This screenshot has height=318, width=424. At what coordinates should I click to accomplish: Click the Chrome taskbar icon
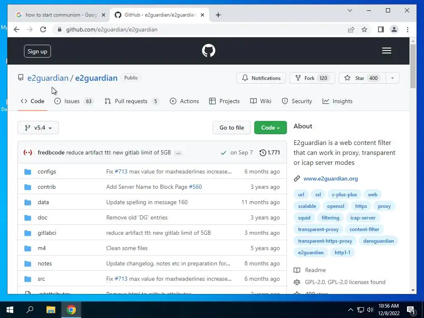click(71, 310)
